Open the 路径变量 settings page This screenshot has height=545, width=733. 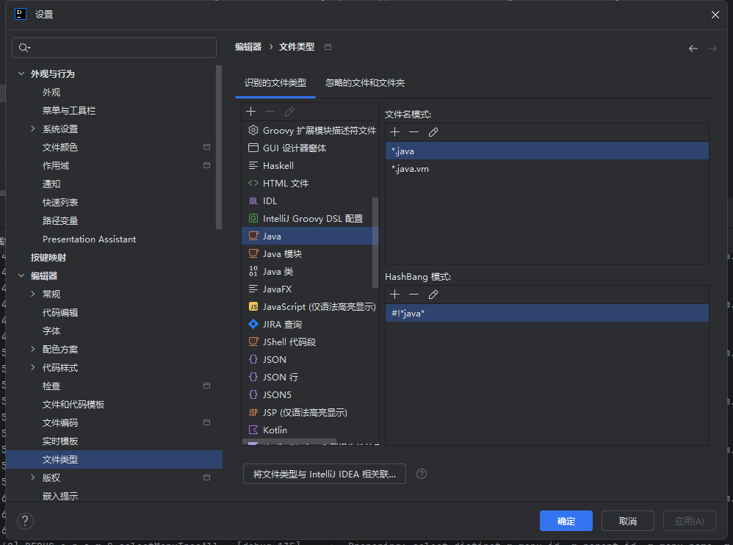[59, 220]
